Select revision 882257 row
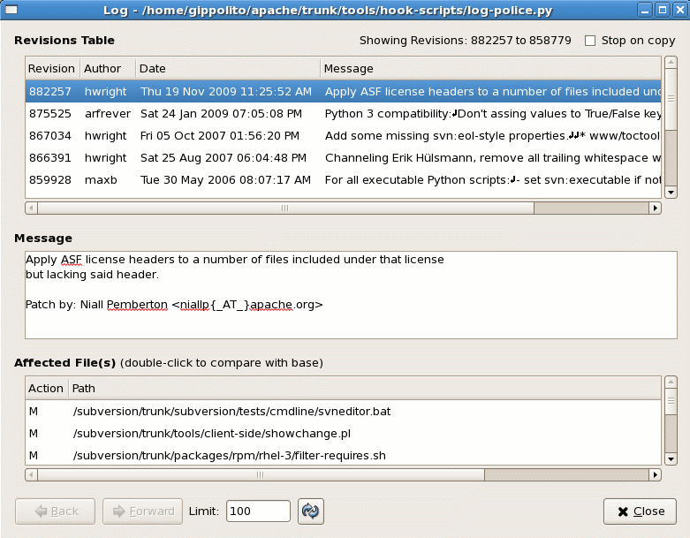Screen dimensions: 690x538 [x=344, y=92]
